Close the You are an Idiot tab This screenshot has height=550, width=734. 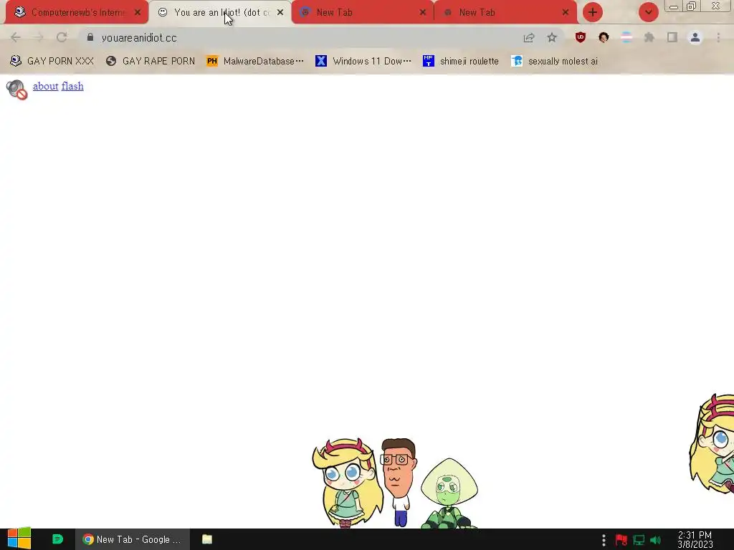click(x=280, y=13)
